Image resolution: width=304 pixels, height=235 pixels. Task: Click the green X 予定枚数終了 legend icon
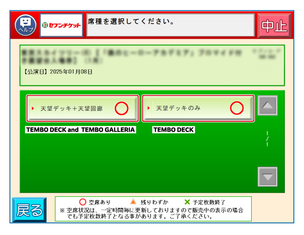point(187,202)
